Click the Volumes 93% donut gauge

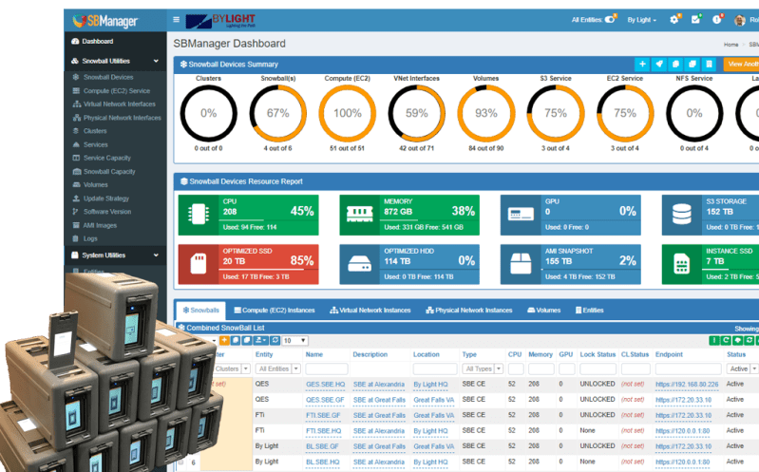[x=486, y=113]
